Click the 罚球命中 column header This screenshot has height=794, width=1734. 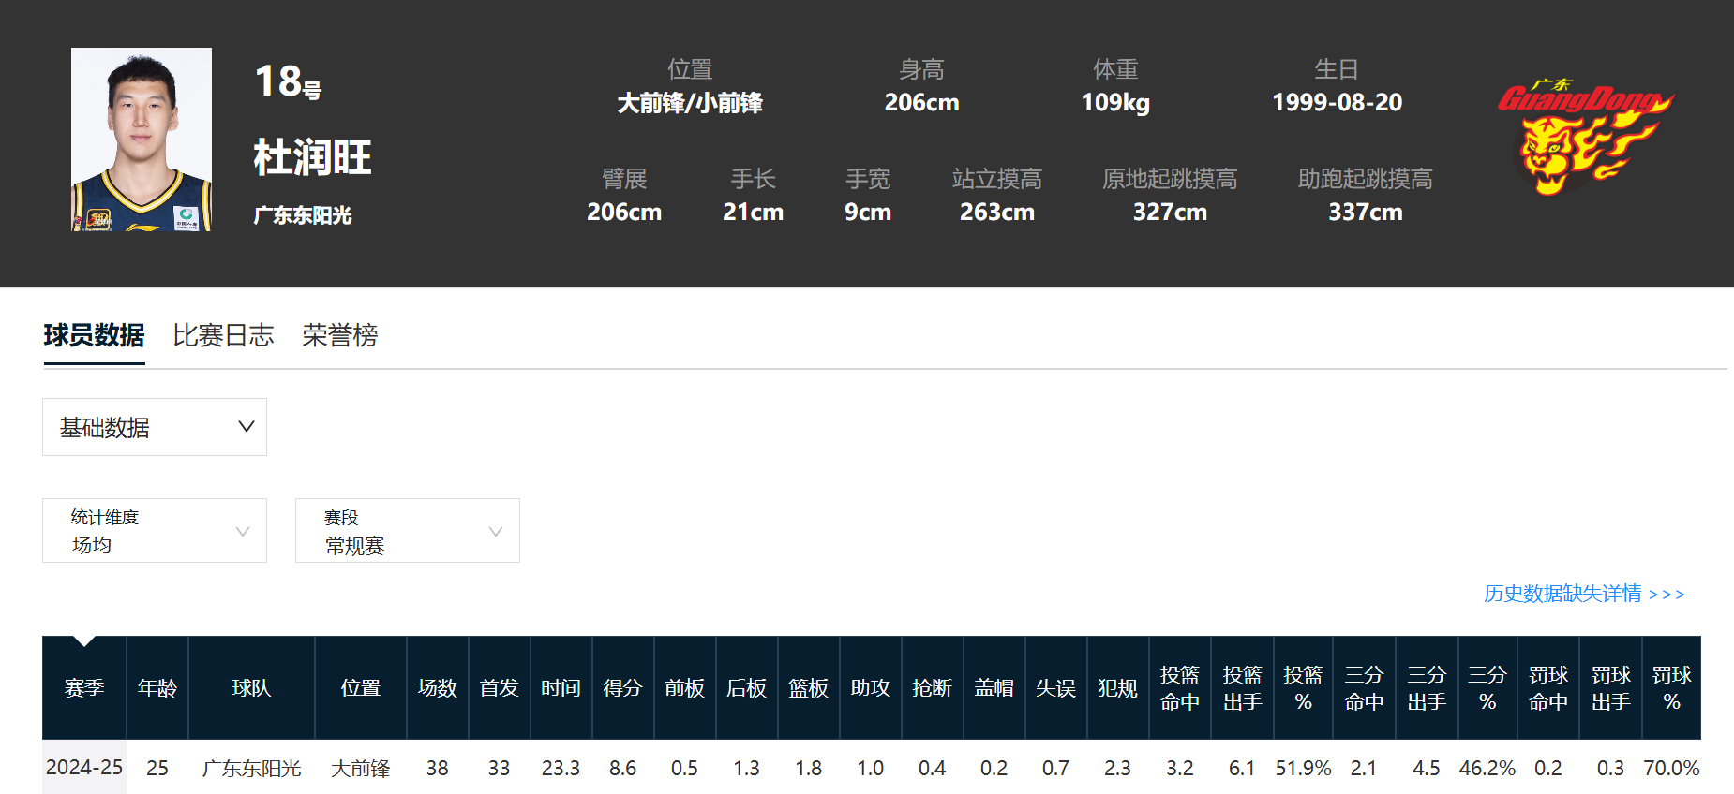tap(1548, 688)
